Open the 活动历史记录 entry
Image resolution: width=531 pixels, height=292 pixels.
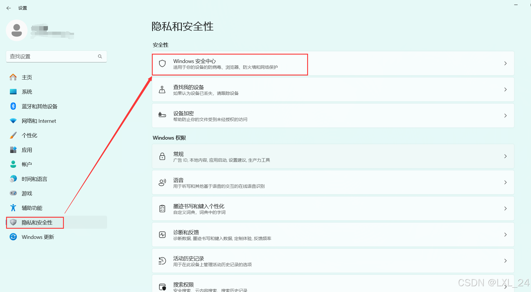coord(333,261)
